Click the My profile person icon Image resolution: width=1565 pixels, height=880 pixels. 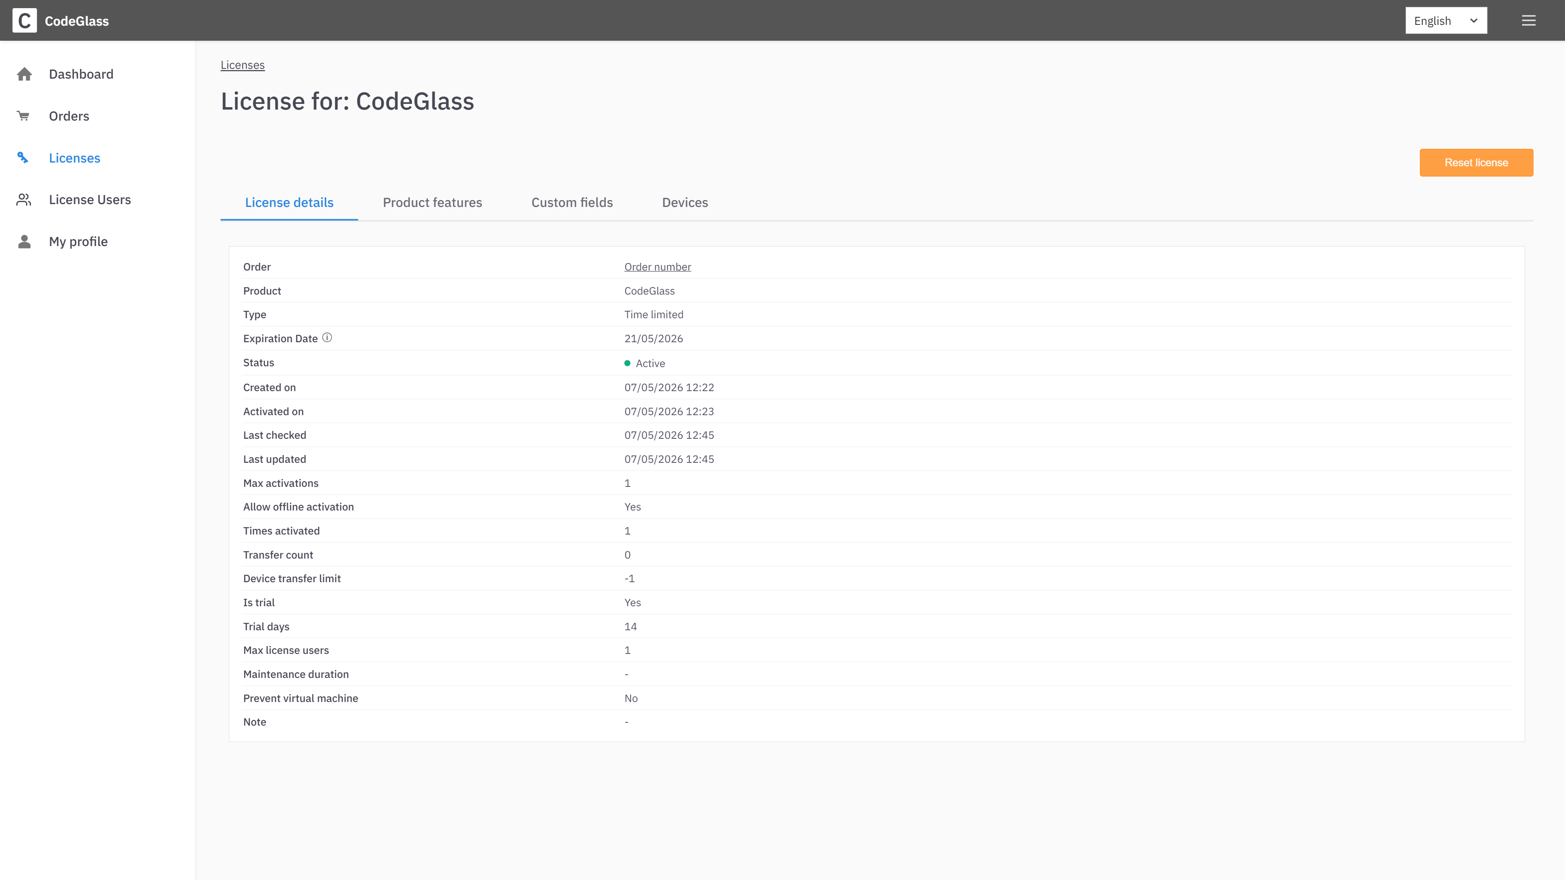24,242
